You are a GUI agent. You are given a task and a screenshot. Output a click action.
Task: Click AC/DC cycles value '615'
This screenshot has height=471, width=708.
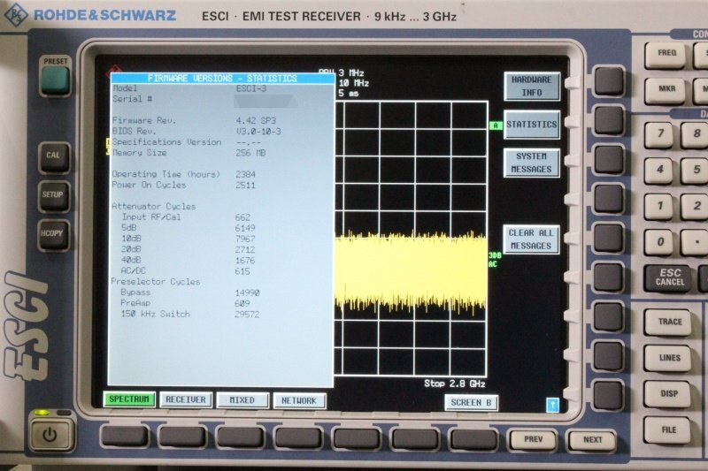[x=242, y=271]
